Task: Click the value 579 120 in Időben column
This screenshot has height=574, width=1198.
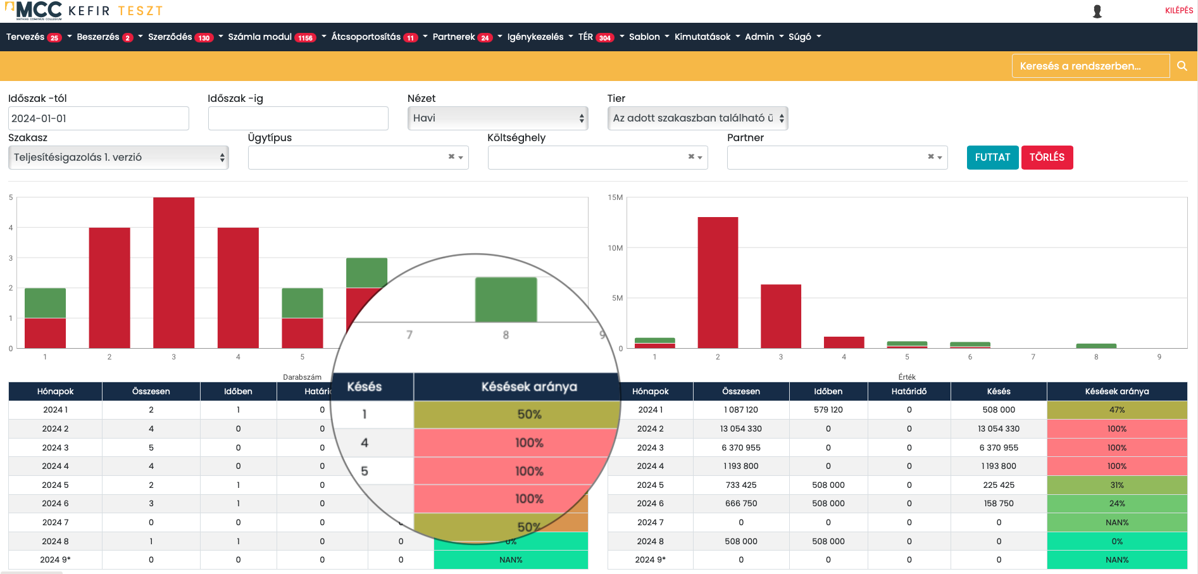Action: (828, 410)
